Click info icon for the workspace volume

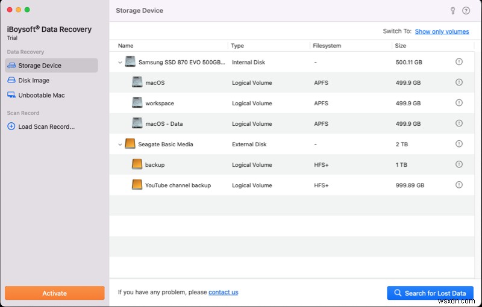tap(459, 103)
